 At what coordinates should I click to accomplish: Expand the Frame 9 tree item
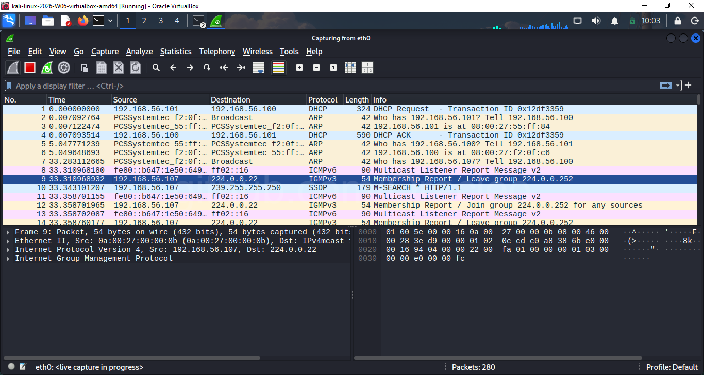[x=7, y=232]
